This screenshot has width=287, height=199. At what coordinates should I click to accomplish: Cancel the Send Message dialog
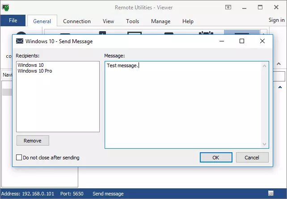tap(252, 158)
